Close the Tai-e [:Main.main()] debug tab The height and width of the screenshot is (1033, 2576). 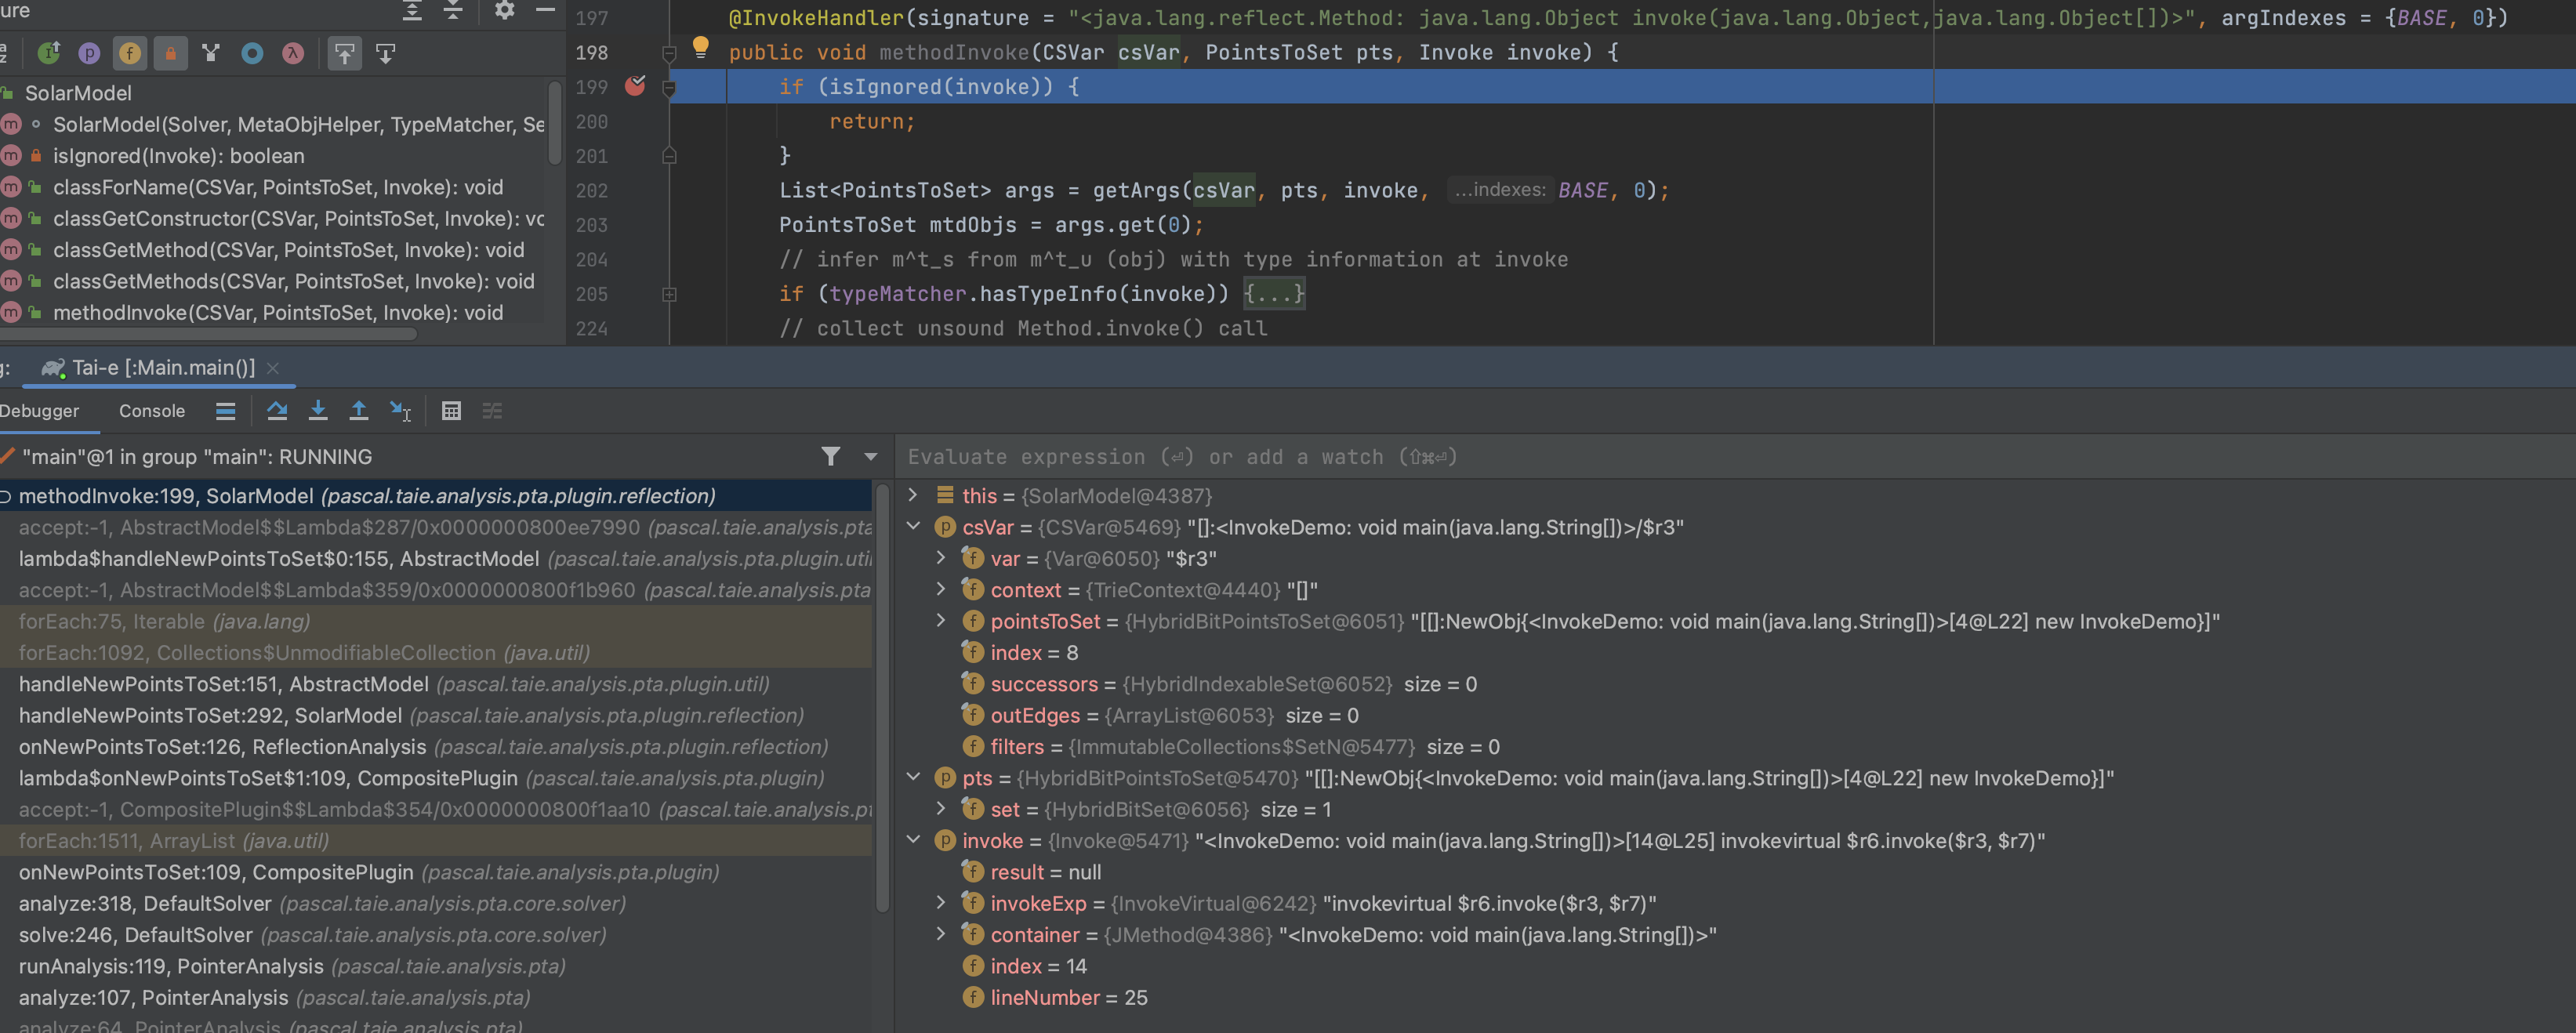point(273,368)
